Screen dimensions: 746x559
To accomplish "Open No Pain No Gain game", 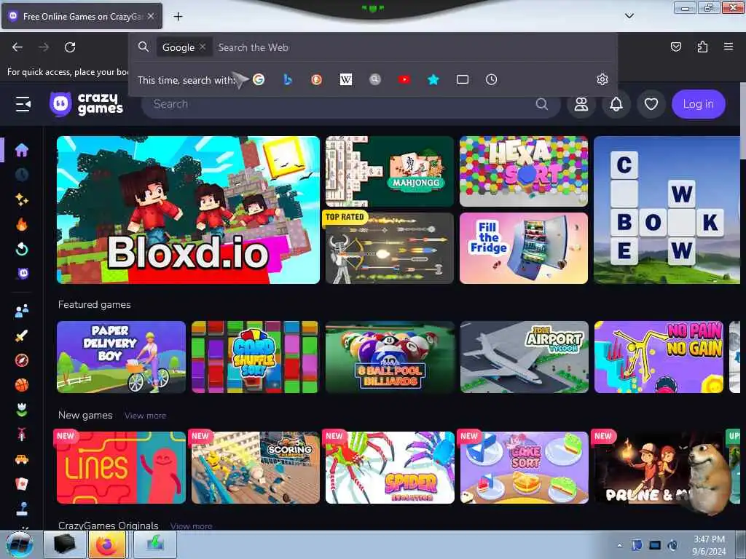I will [x=659, y=357].
